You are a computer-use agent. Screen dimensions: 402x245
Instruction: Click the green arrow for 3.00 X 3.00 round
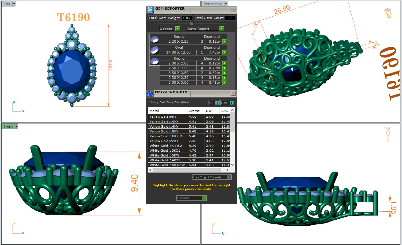[x=224, y=83]
